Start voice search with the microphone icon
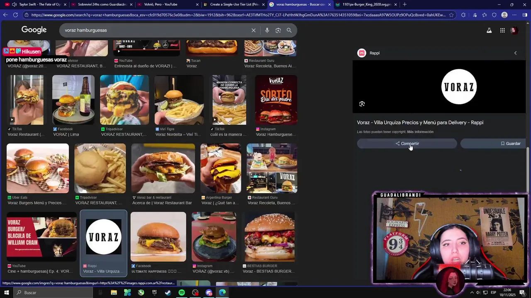Viewport: 531px width, 298px height. 267,30
